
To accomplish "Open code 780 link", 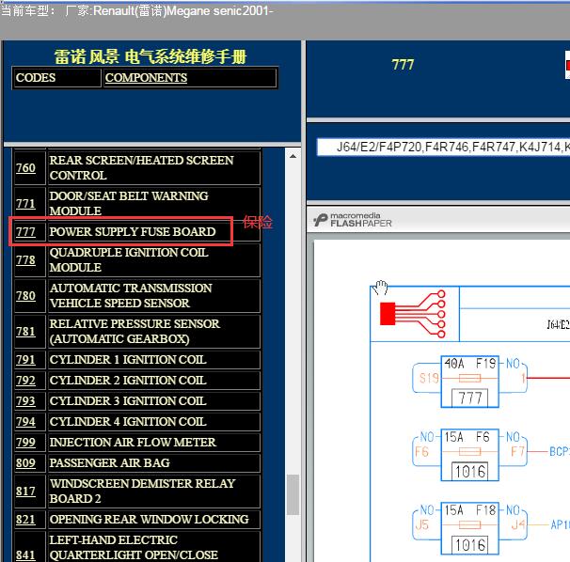I will click(x=25, y=296).
